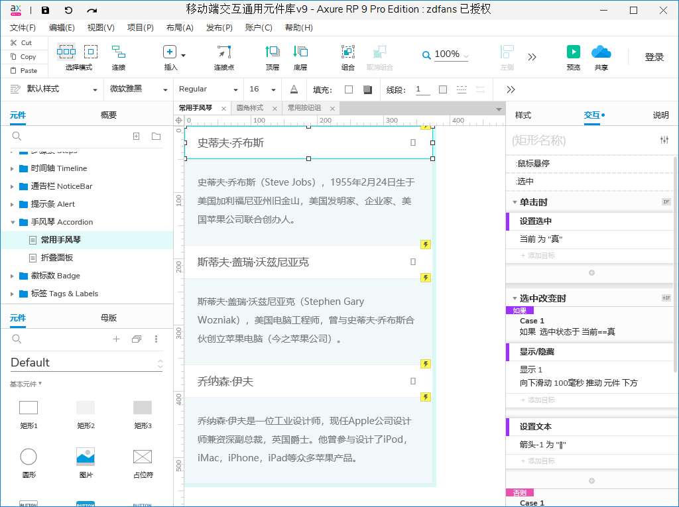
Task: Open the 发布(P) menu
Action: 219,28
